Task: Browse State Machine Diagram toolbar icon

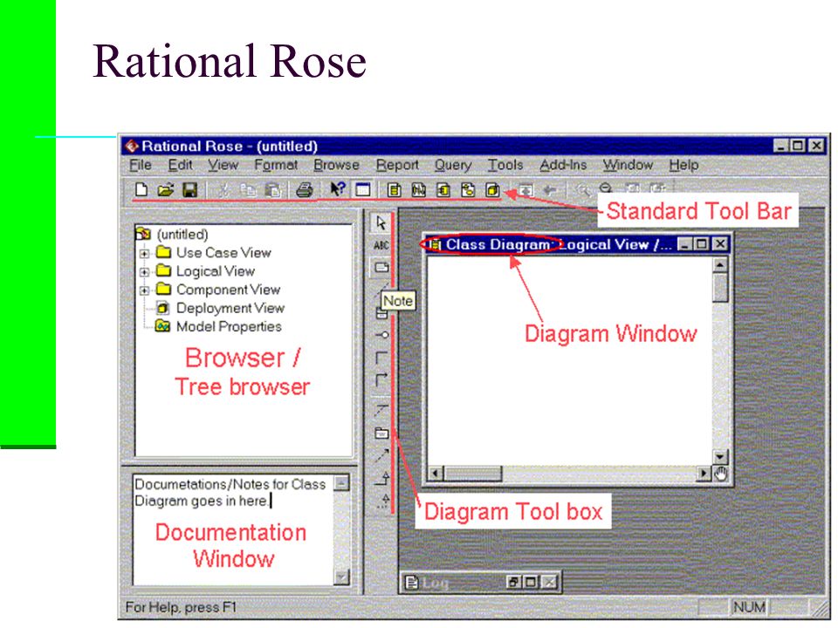Action: pyautogui.click(x=468, y=189)
